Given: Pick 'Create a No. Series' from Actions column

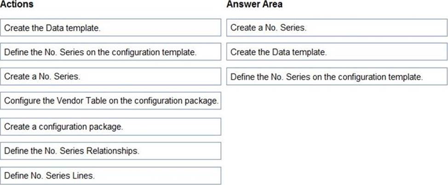Looking at the screenshot, I should 111,77.
